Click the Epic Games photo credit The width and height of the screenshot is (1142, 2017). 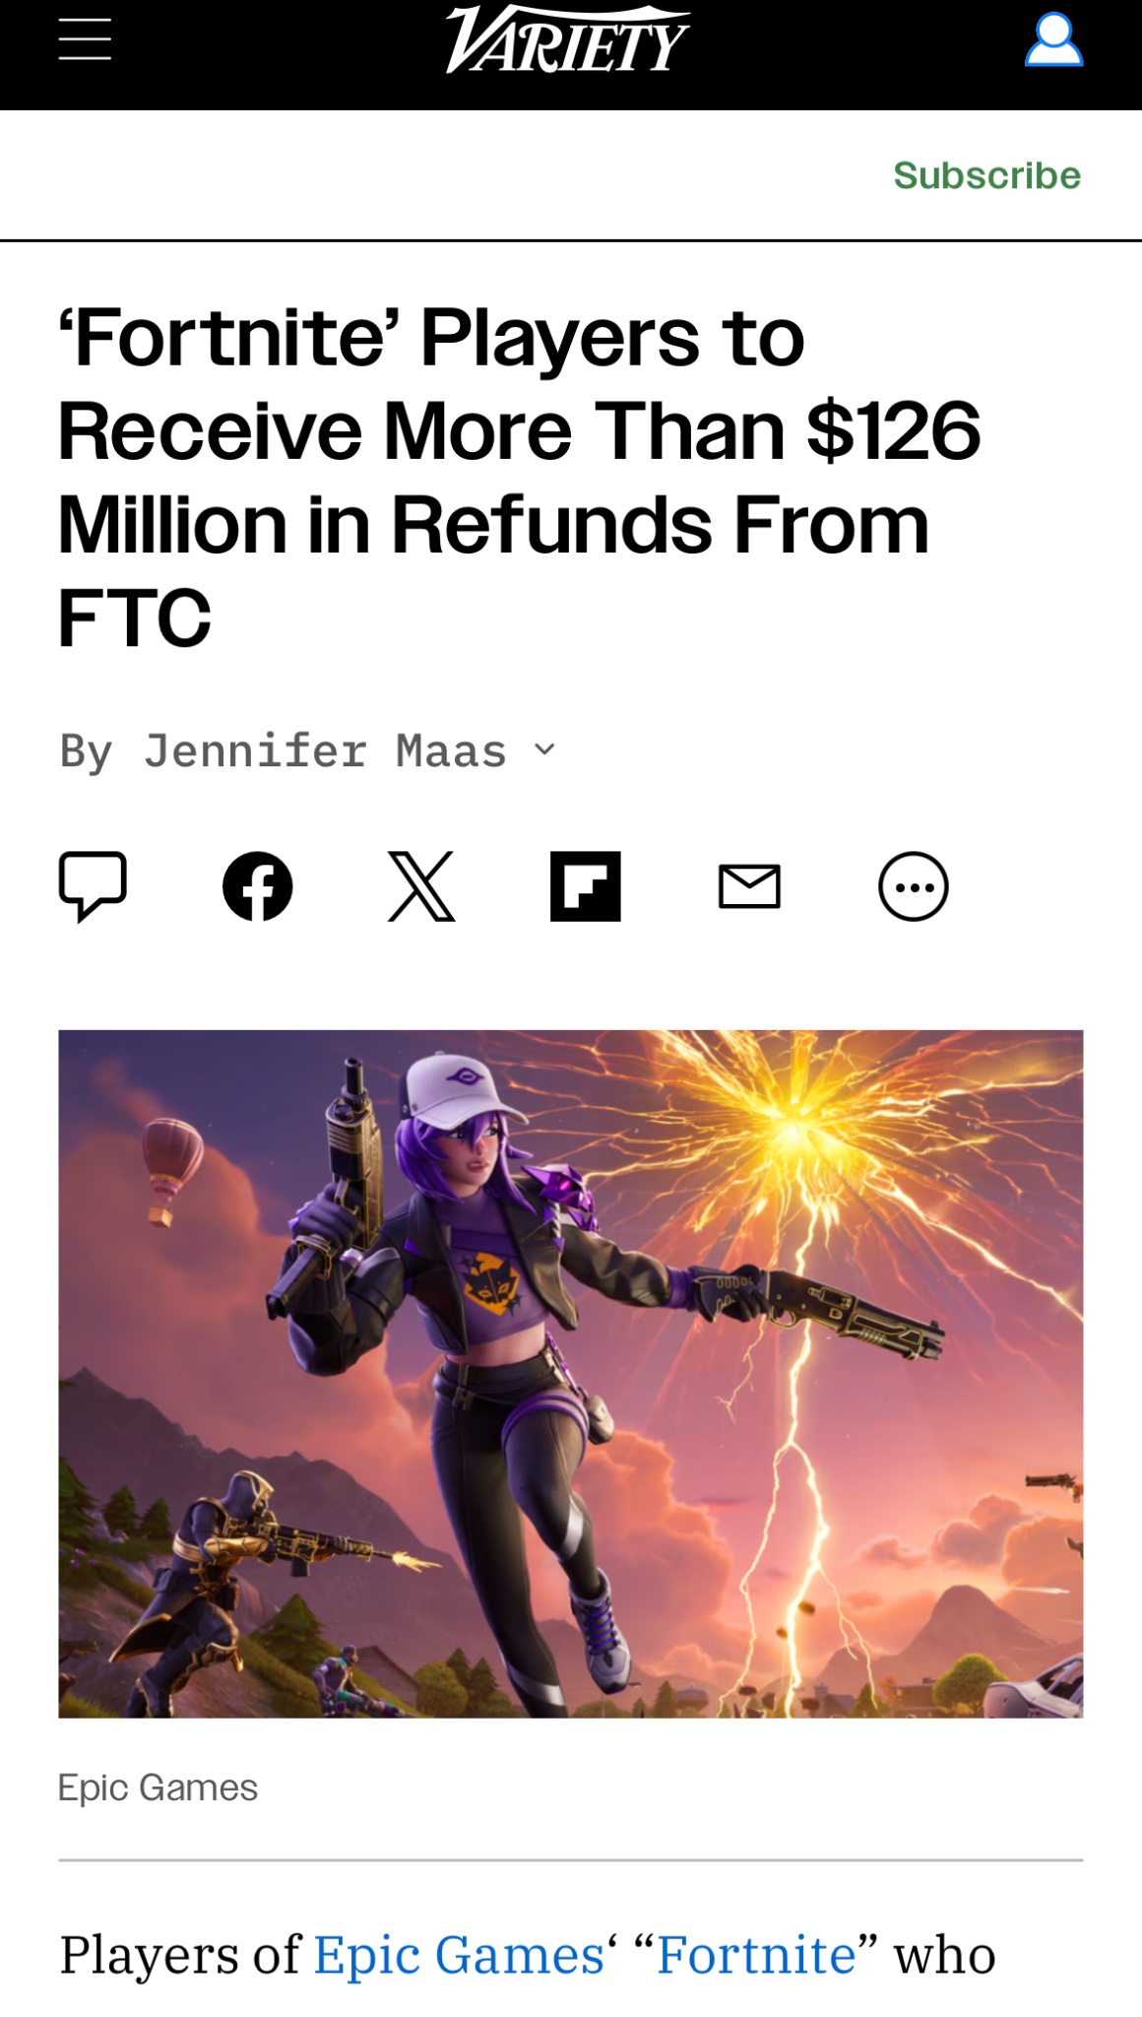click(x=158, y=1788)
